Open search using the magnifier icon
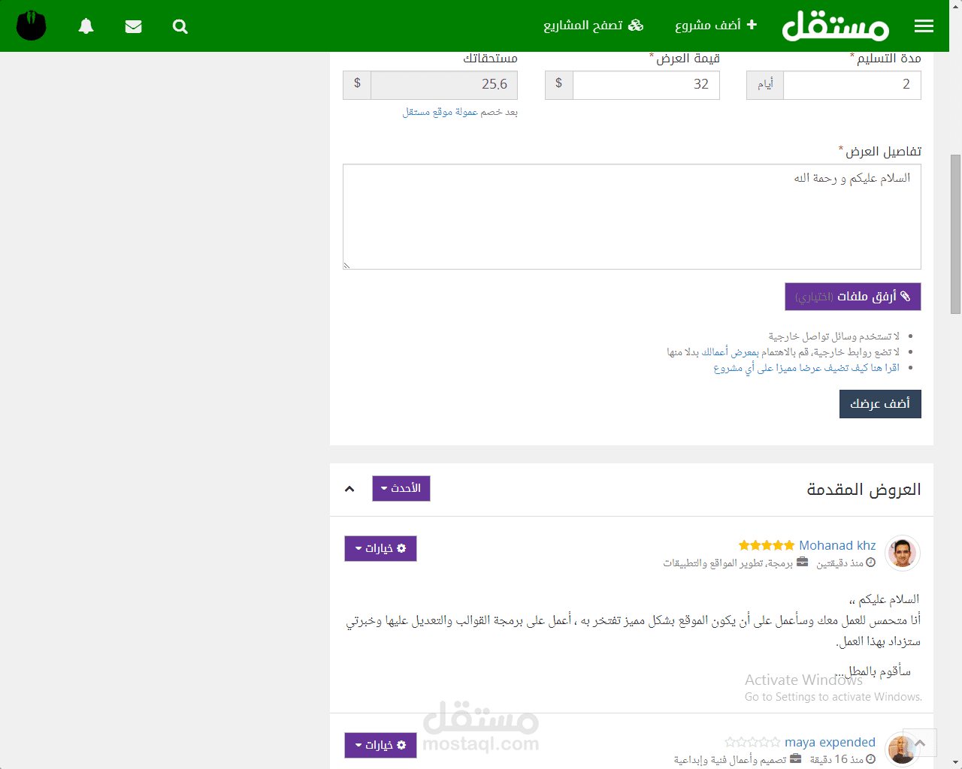Viewport: 962px width, 769px height. [x=180, y=26]
